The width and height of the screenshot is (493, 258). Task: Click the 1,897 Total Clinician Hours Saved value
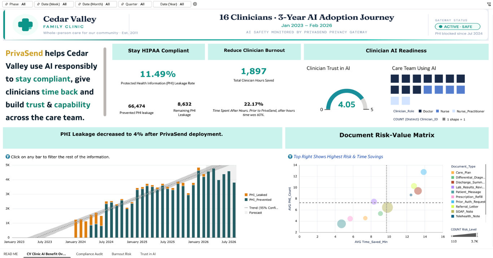(254, 71)
